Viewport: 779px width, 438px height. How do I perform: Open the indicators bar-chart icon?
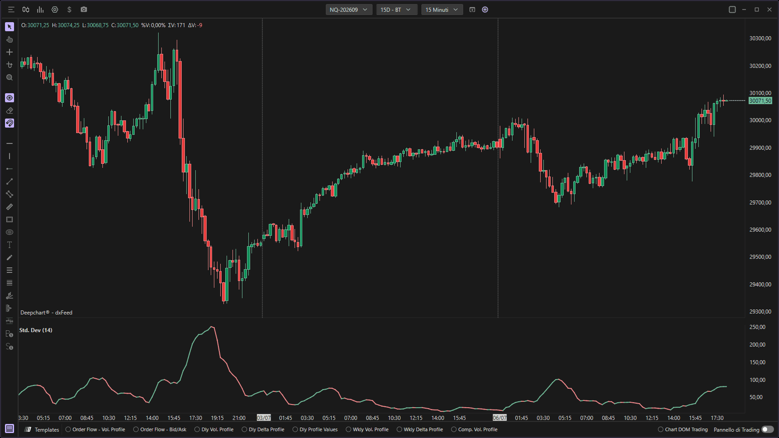click(40, 10)
